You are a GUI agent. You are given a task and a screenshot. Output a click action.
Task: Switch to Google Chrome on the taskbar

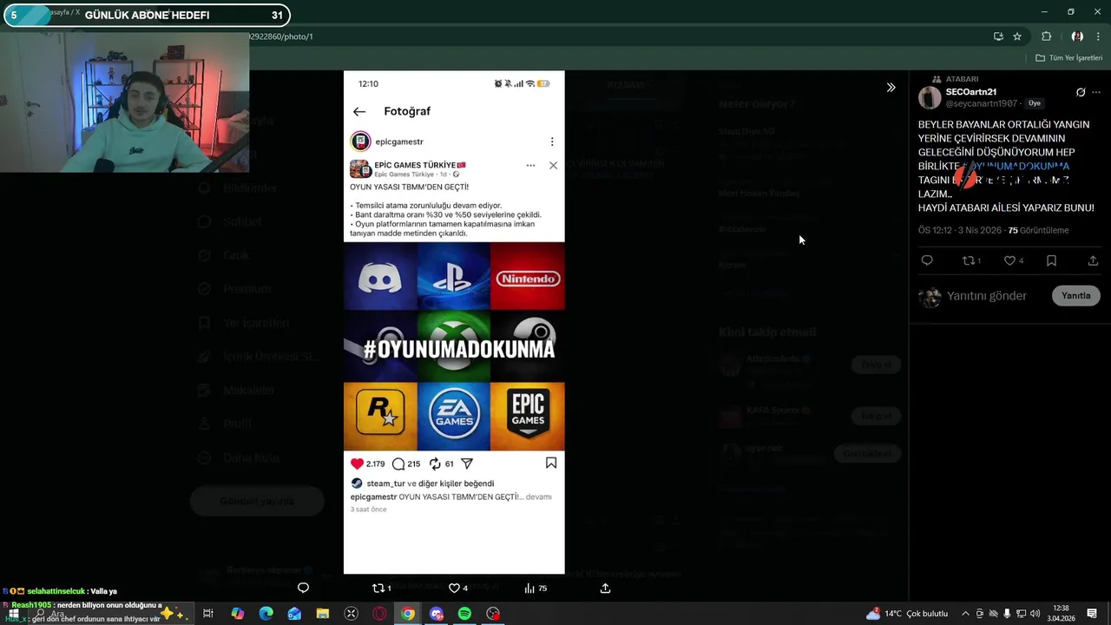point(408,614)
